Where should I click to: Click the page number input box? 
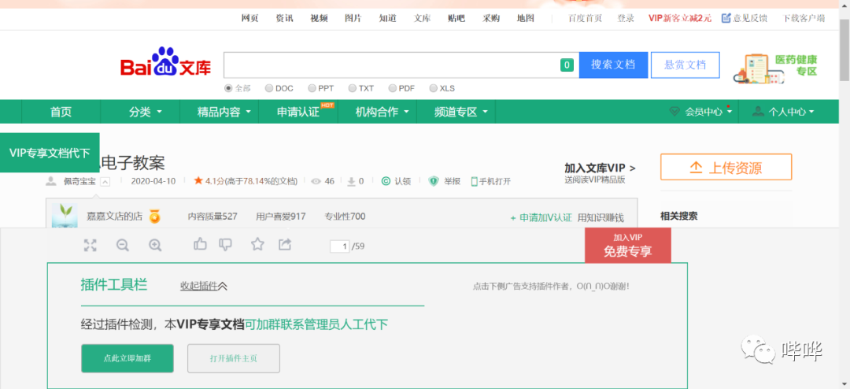(x=339, y=246)
